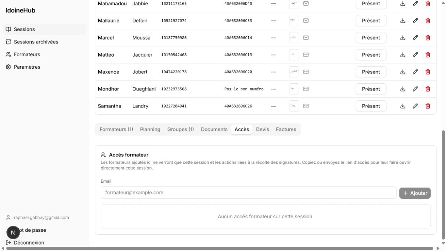Switch to the Planning tab
The image size is (446, 251).
pyautogui.click(x=150, y=129)
